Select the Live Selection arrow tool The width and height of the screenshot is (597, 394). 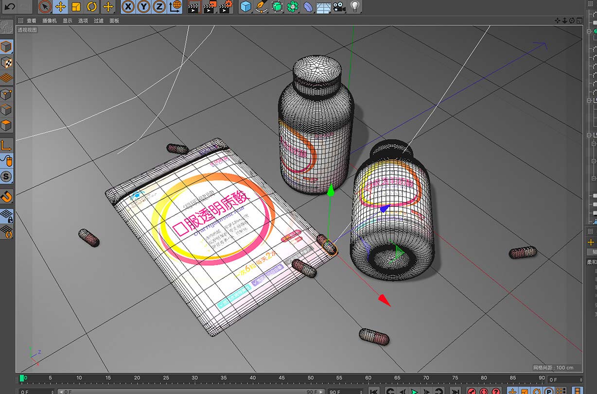(45, 6)
